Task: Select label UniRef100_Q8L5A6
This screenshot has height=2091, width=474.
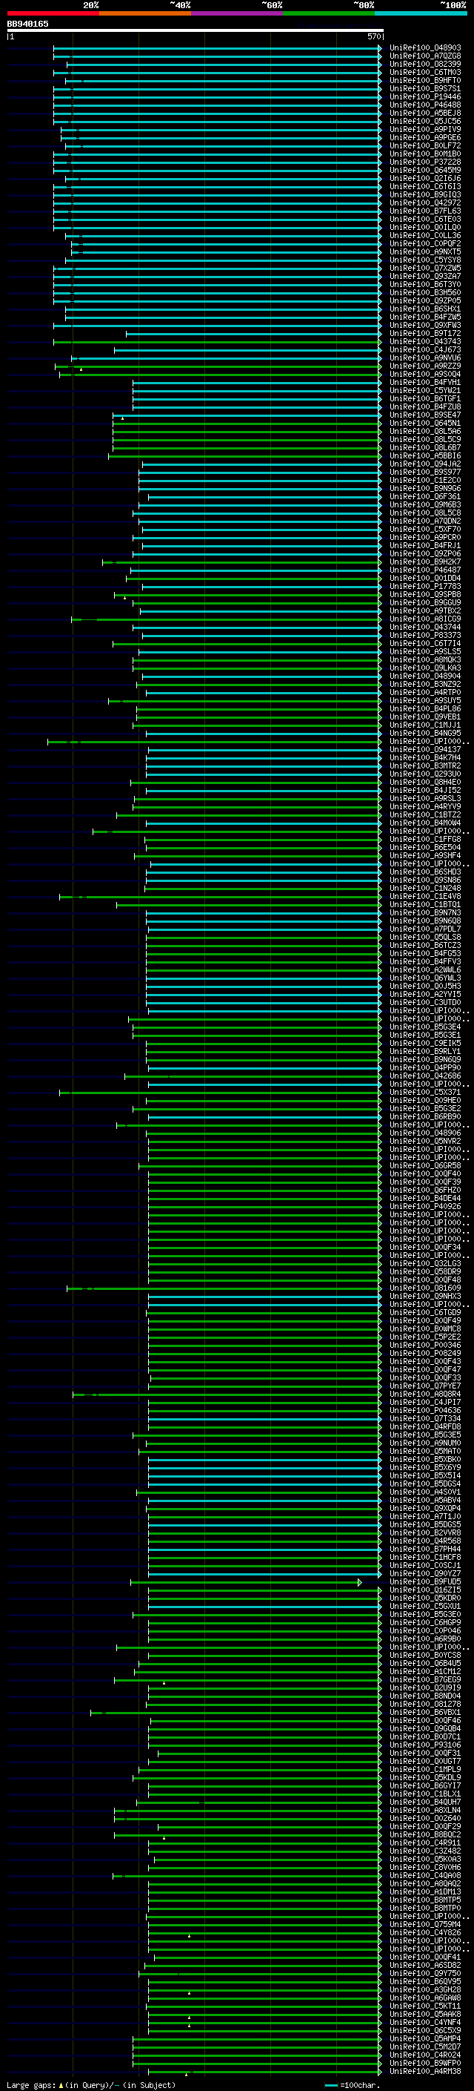Action: click(425, 431)
